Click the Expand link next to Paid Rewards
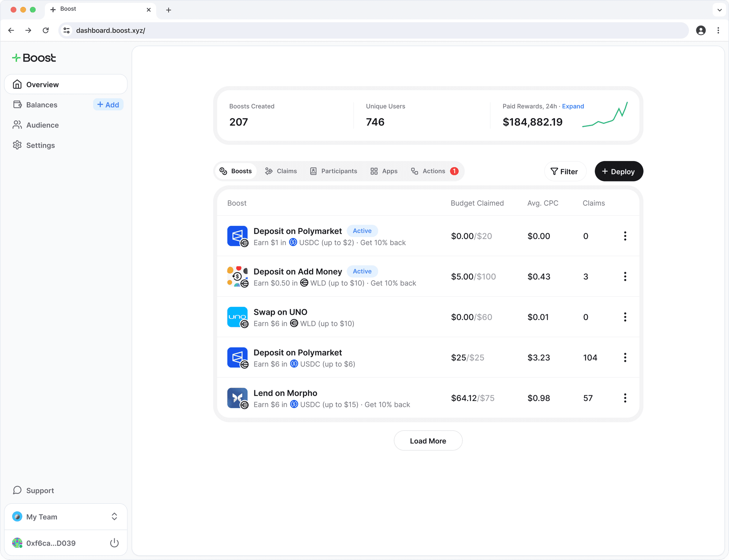729x560 pixels. coord(573,106)
